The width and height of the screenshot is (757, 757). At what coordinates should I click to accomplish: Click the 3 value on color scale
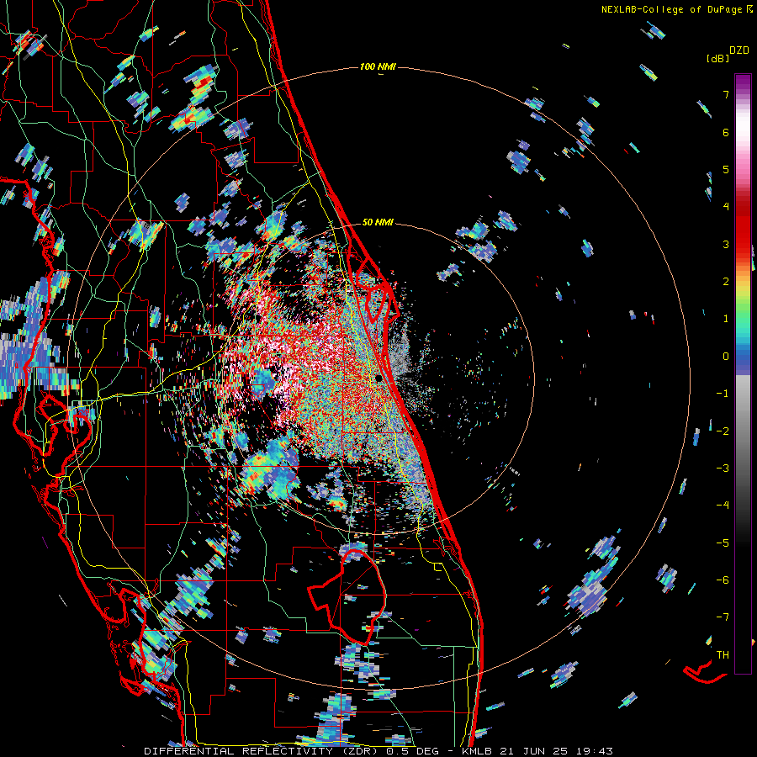click(x=726, y=244)
